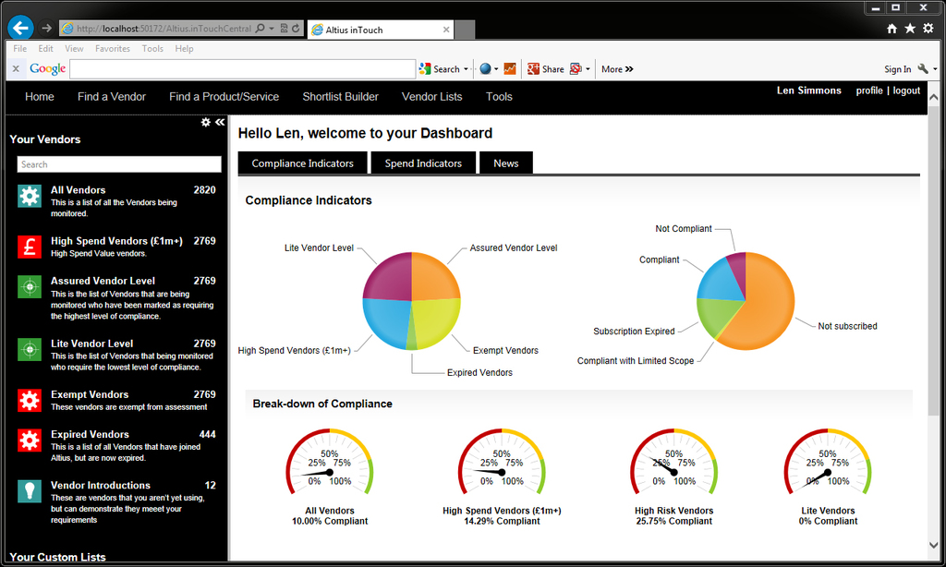The width and height of the screenshot is (946, 567).
Task: Go back with the browser back arrow
Action: [x=20, y=29]
